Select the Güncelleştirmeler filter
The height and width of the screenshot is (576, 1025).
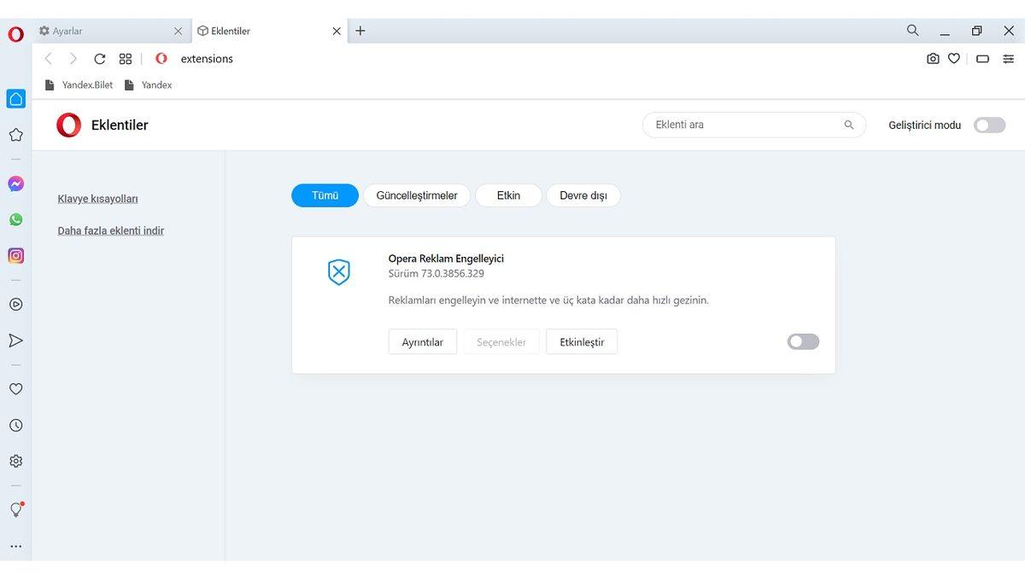tap(417, 195)
